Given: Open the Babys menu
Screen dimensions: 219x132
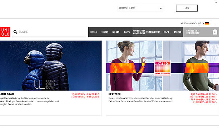Looking at the screenshot, I should tap(127, 32).
